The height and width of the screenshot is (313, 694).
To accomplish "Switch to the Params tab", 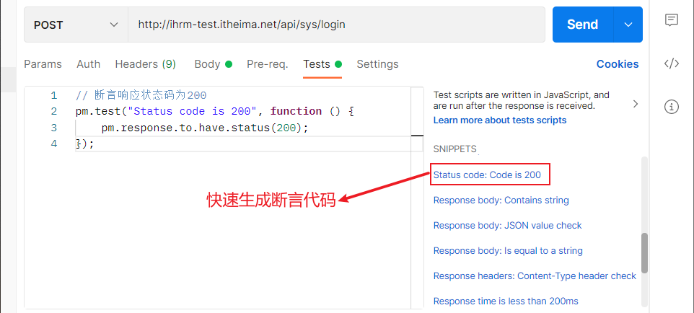I will click(x=43, y=64).
